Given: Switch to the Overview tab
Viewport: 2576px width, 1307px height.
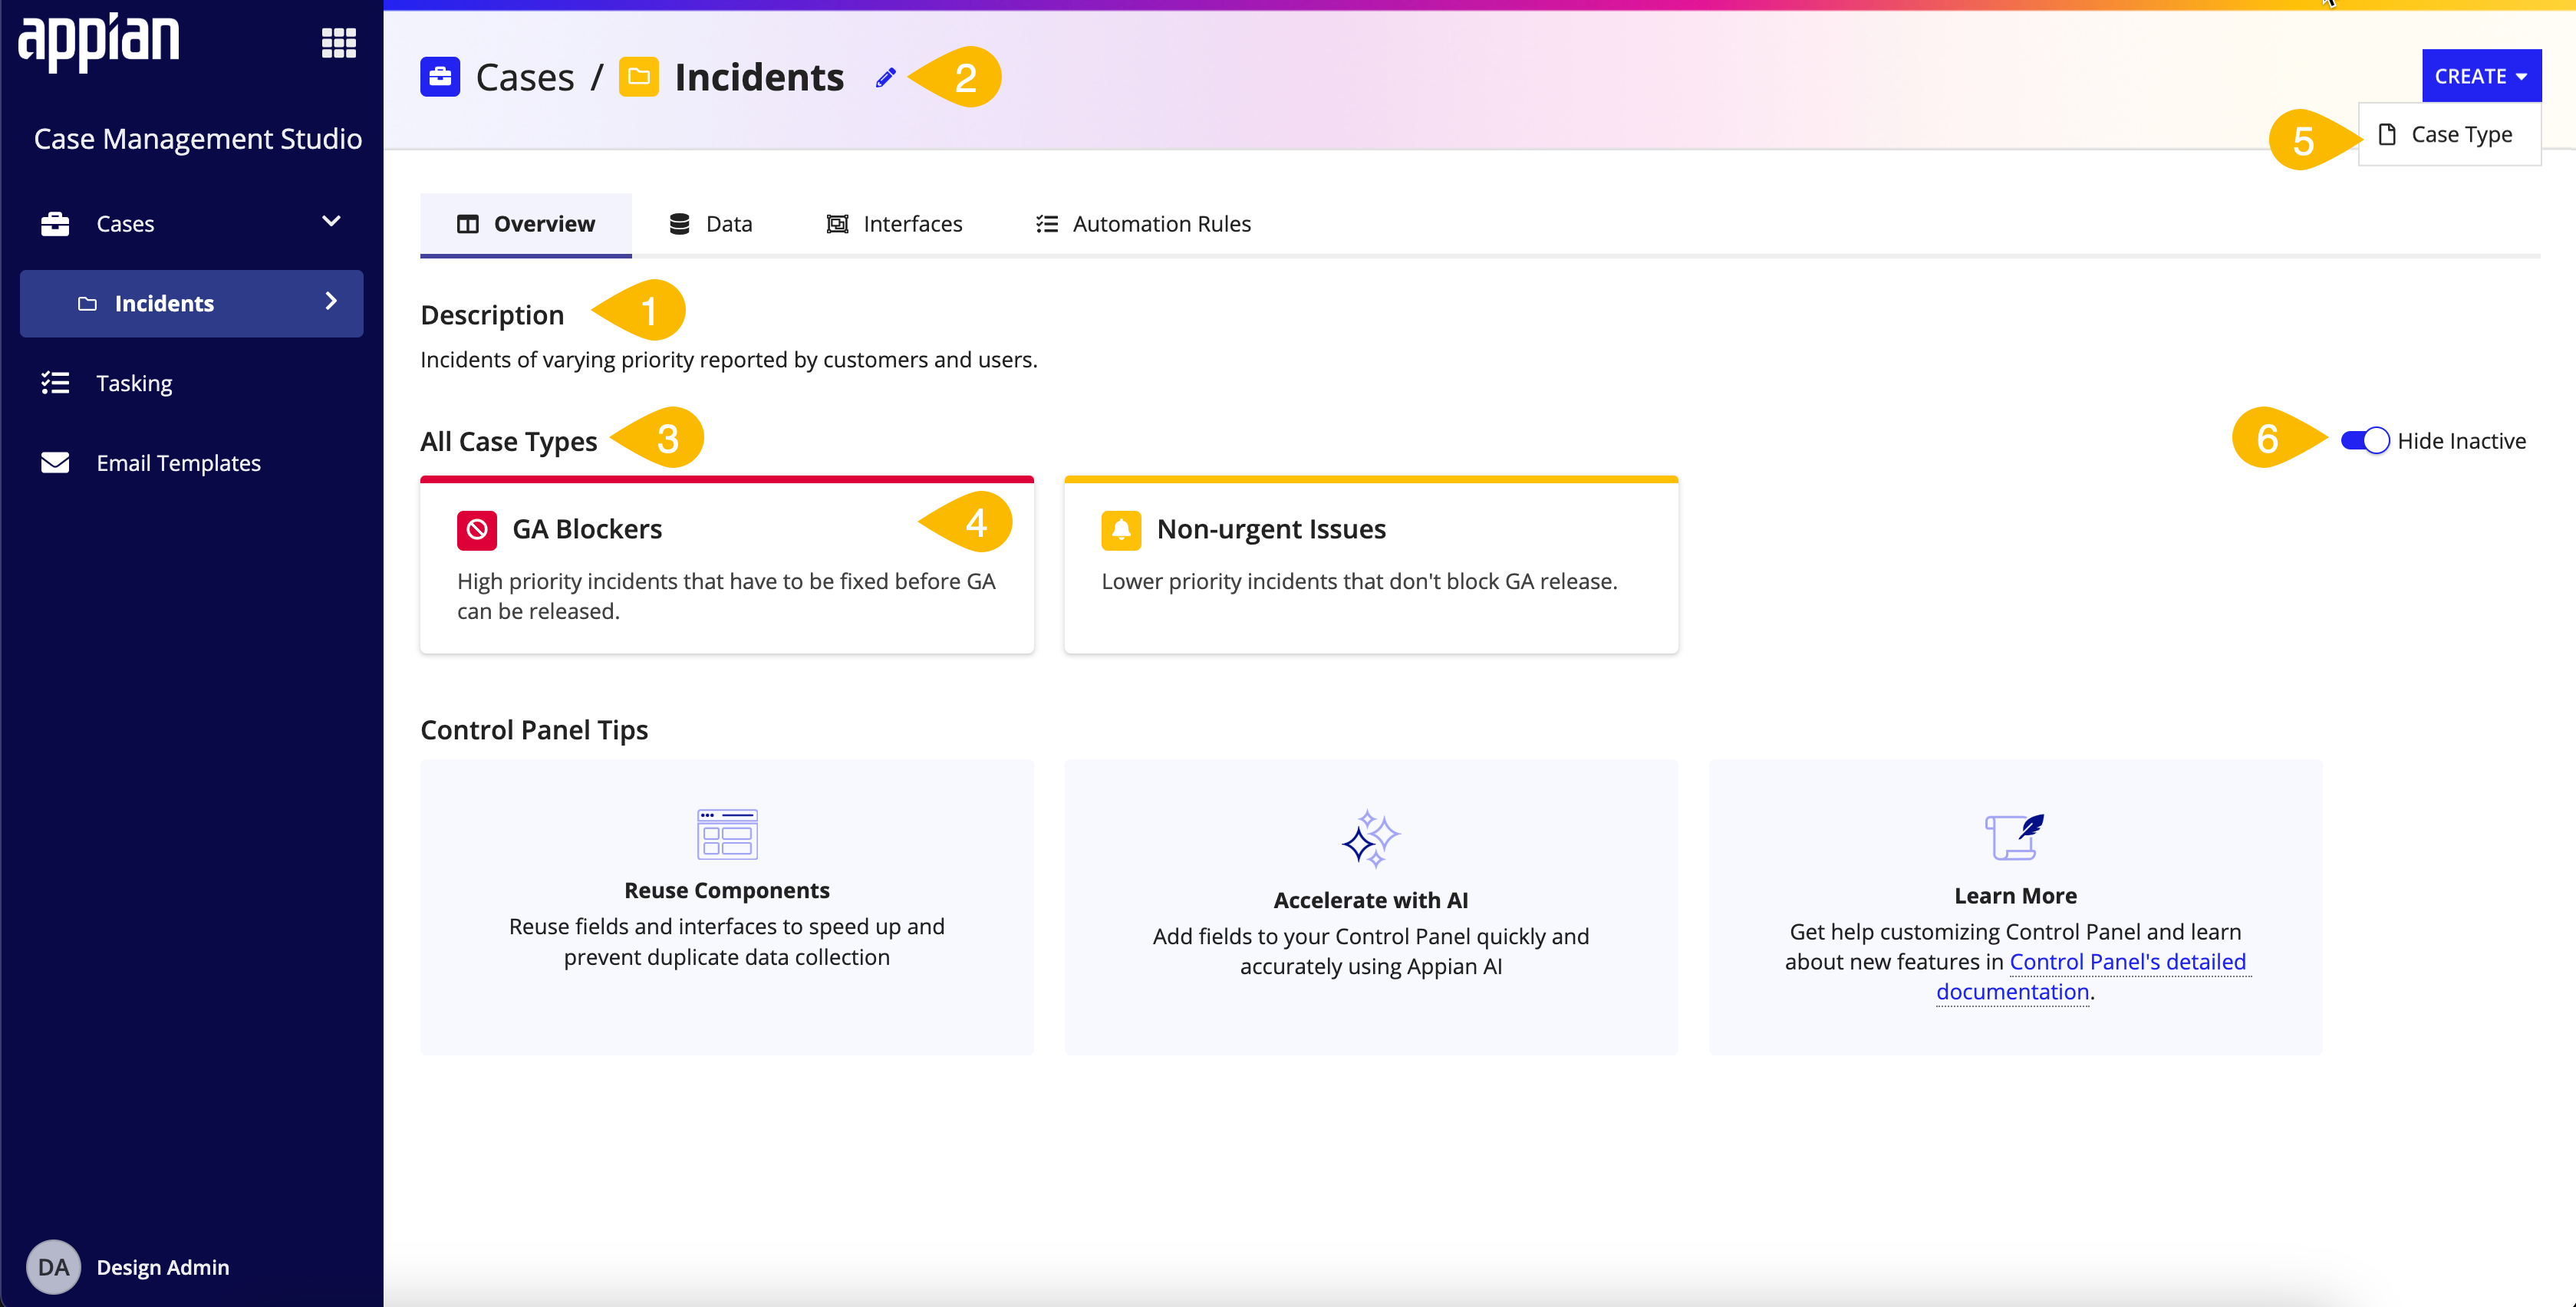Looking at the screenshot, I should pyautogui.click(x=526, y=224).
